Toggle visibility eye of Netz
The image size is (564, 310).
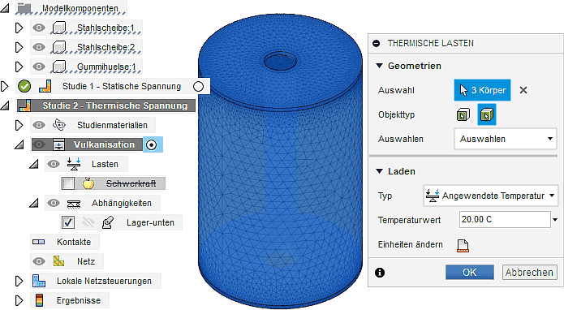point(39,261)
